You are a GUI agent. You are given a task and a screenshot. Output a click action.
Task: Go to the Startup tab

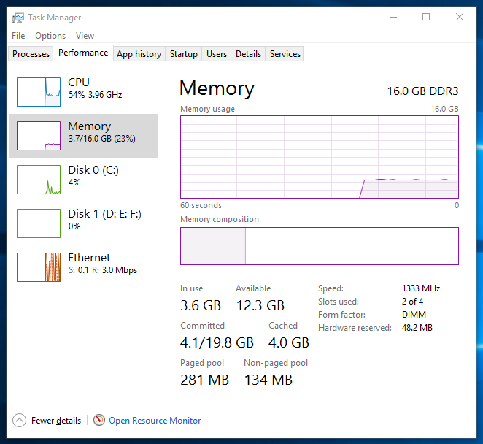click(184, 54)
